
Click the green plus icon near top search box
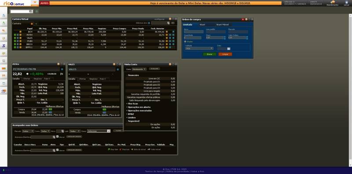click(37, 11)
